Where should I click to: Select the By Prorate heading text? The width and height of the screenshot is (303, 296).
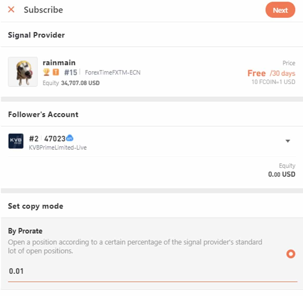(x=25, y=231)
